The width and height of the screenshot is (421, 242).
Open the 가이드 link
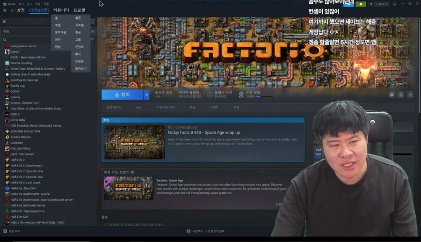[214, 107]
